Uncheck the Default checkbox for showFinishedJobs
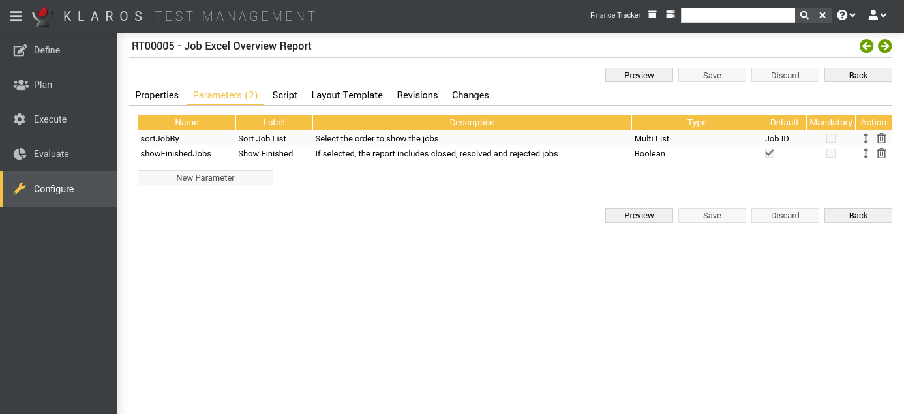 point(769,153)
